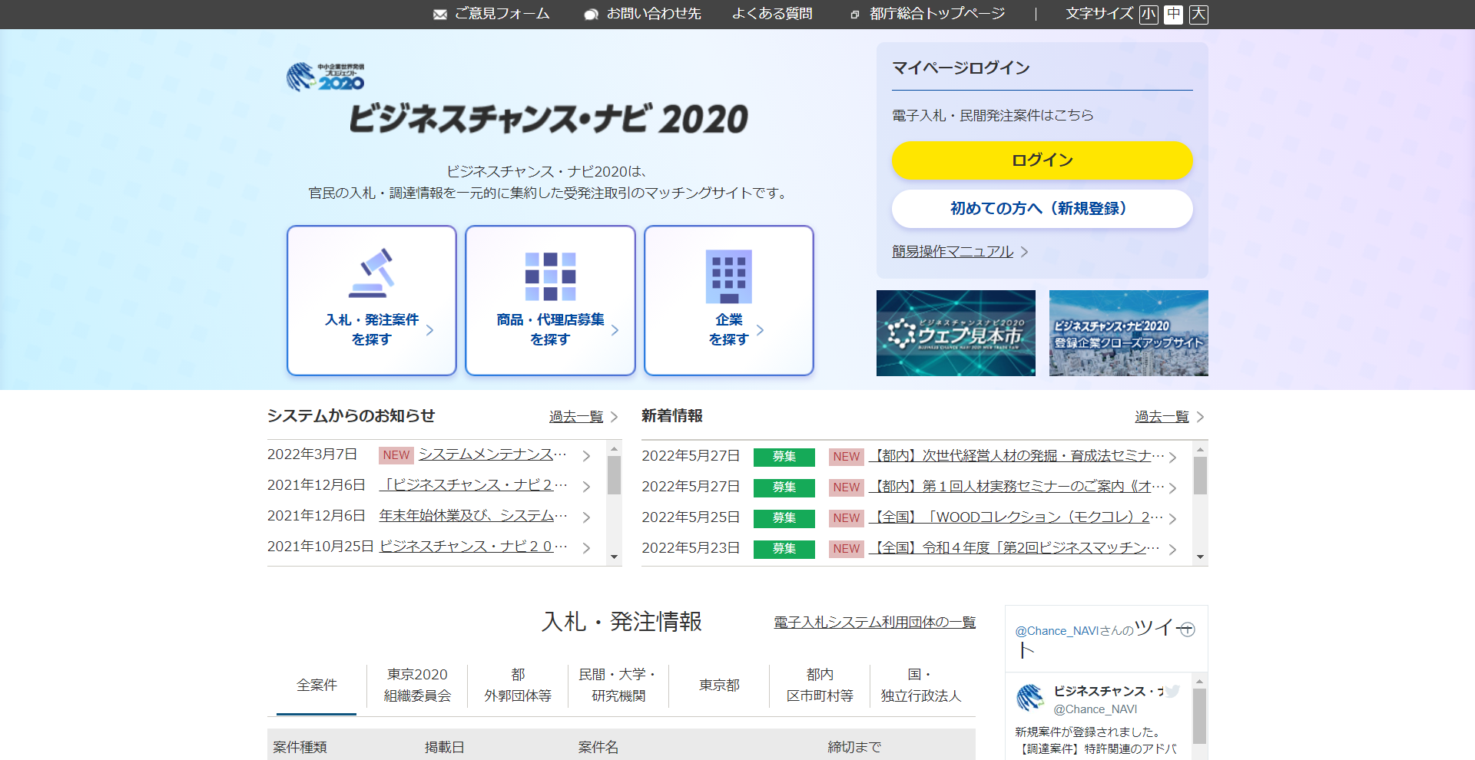Screen dimensions: 1475x760
Task: Click the arrow on the 2022年3月7日 notice row
Action: point(586,456)
